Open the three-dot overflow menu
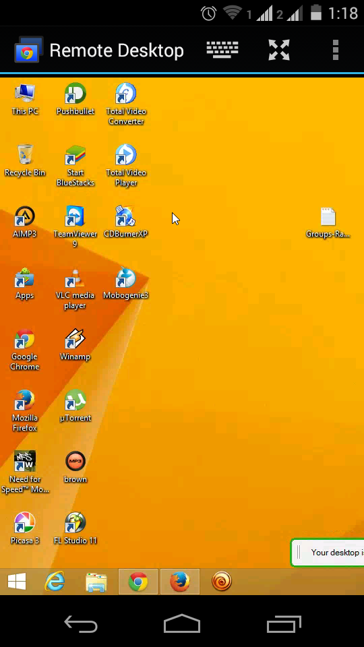 click(336, 50)
